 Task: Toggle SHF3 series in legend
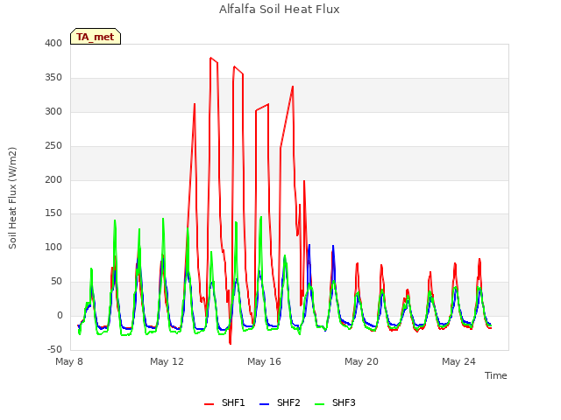[335, 402]
